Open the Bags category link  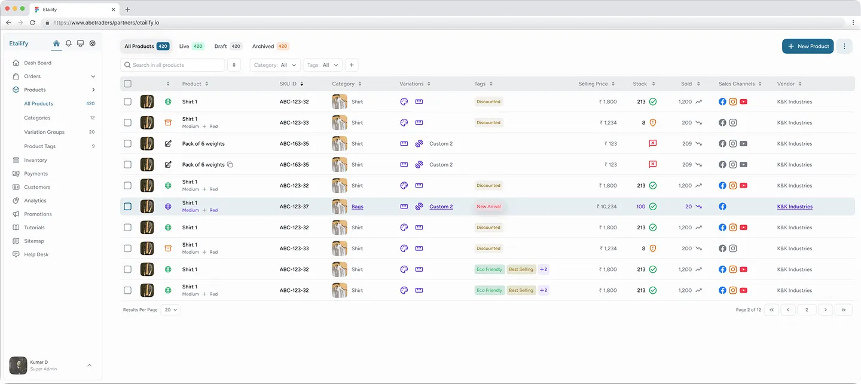click(357, 207)
